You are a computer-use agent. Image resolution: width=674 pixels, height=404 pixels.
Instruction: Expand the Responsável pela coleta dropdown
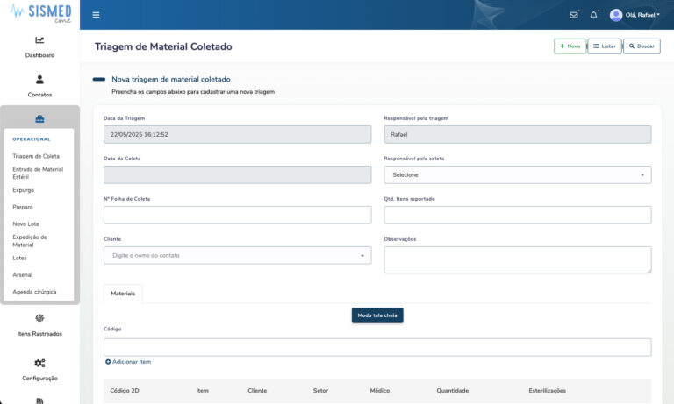[517, 174]
